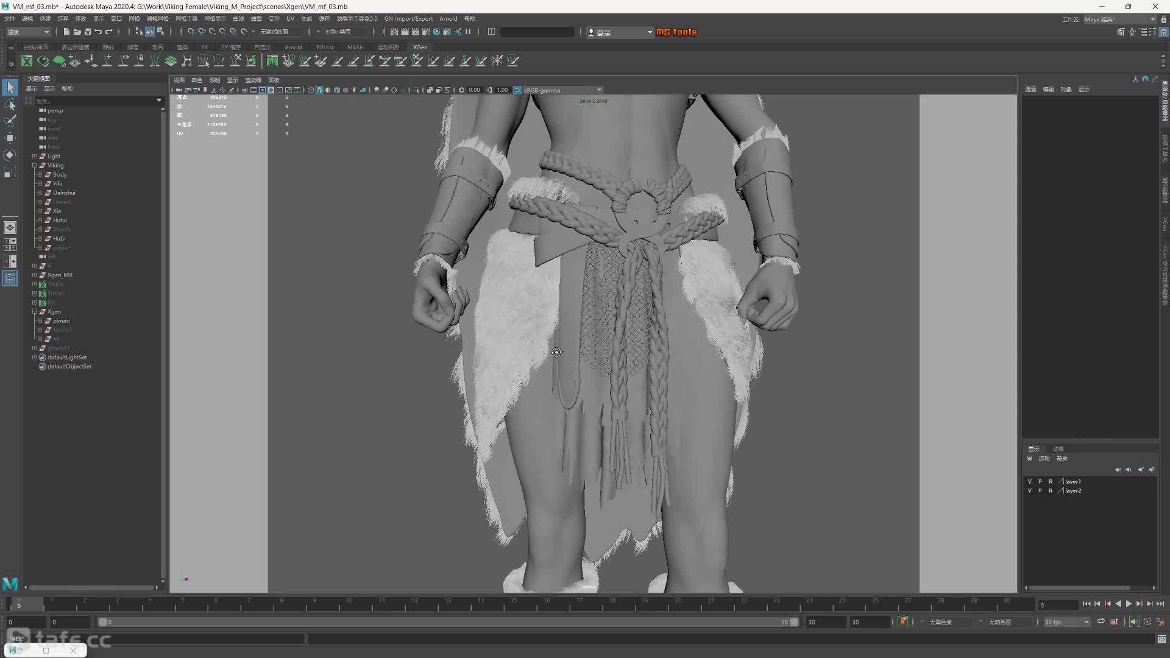
Task: Go to end of playback range
Action: pos(1160,604)
